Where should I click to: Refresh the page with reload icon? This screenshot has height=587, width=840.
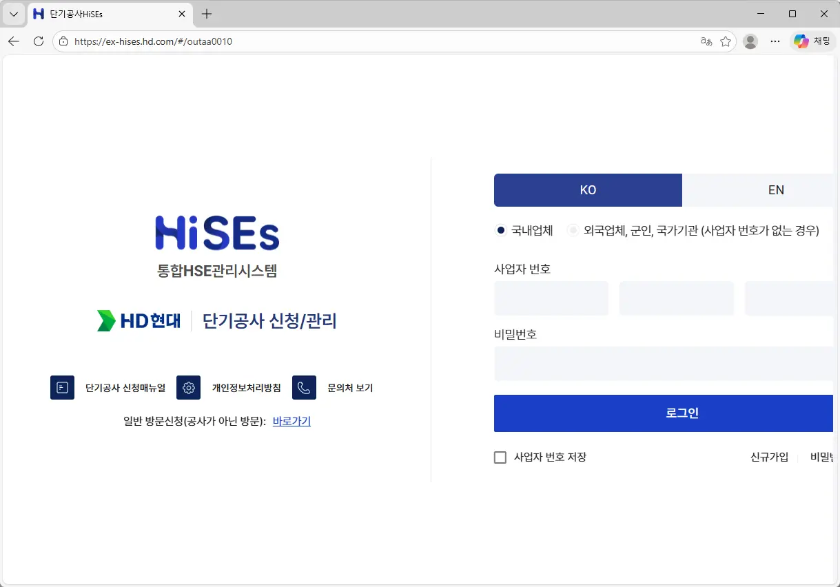[x=39, y=41]
